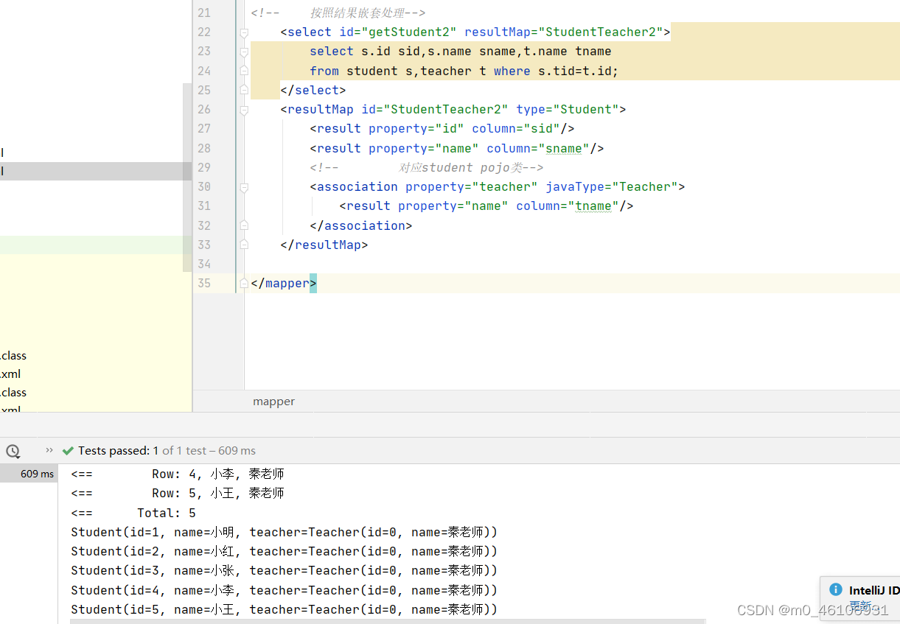
Task: Click the double-chevron icon in the test toolbar
Action: [x=49, y=449]
